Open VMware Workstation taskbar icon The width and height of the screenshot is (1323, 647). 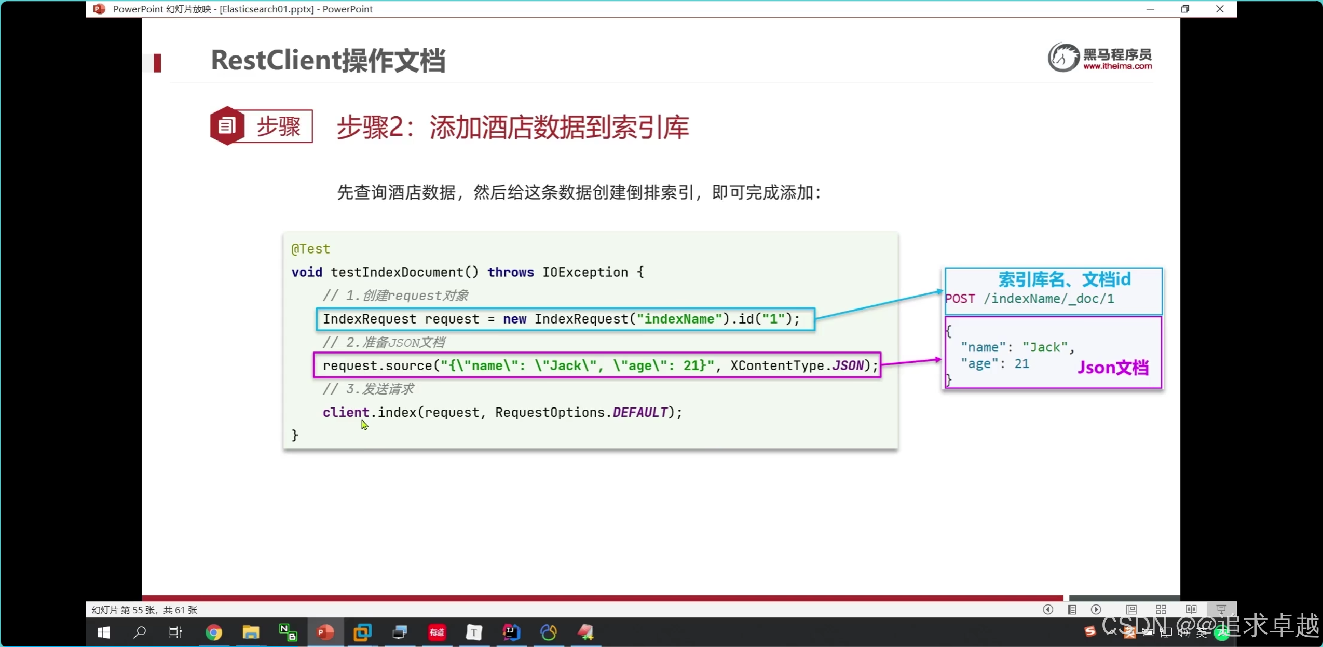362,632
